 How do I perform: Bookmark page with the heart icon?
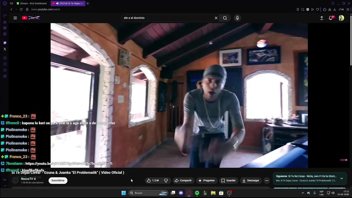(x=318, y=9)
